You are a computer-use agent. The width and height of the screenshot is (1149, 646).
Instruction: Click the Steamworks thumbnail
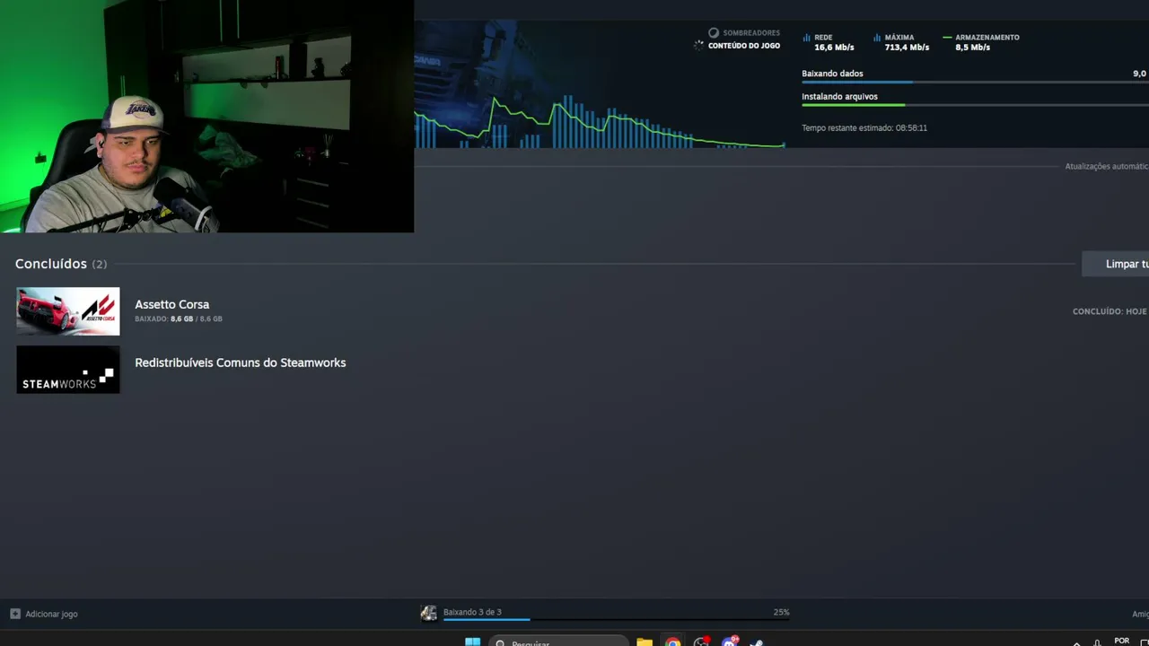click(x=68, y=370)
